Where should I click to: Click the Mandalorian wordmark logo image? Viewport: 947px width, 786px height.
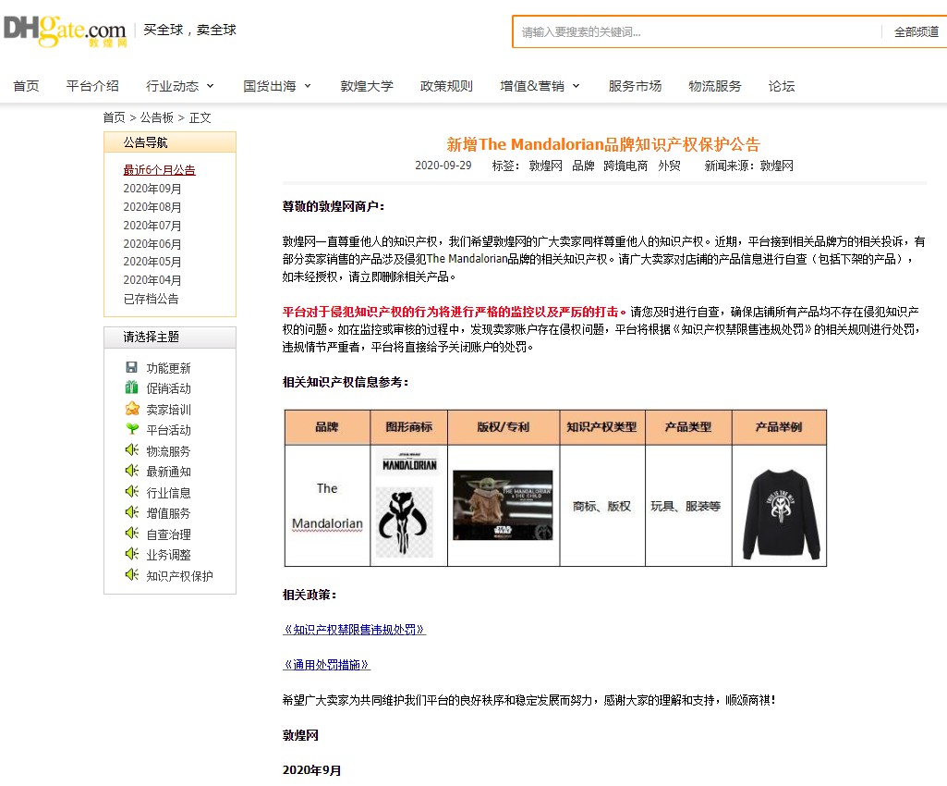(x=409, y=462)
